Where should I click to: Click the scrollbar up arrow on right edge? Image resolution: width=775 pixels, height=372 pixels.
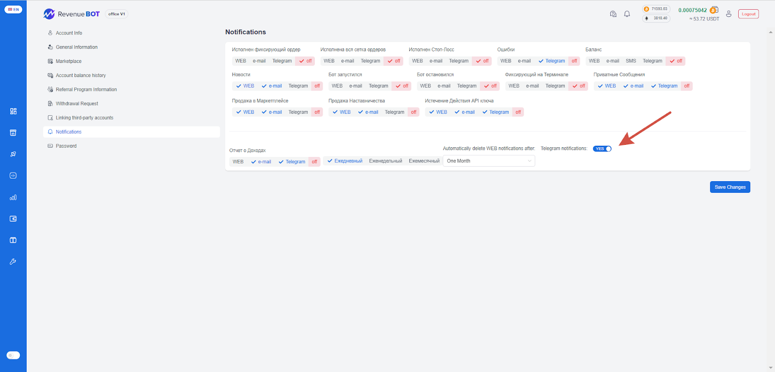click(x=771, y=32)
